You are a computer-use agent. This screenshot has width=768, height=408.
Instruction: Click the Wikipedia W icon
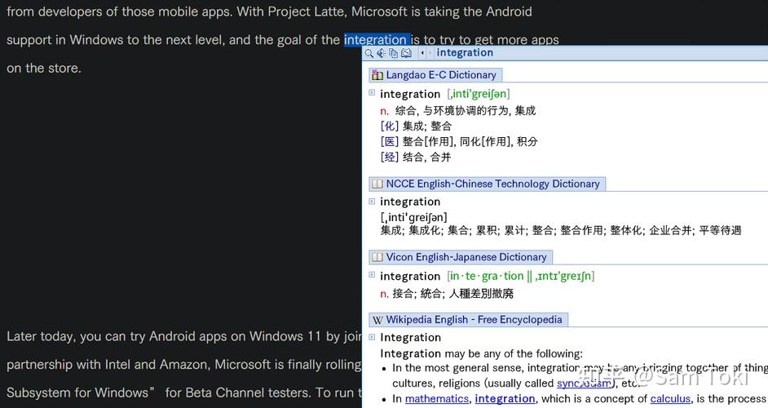(x=377, y=320)
